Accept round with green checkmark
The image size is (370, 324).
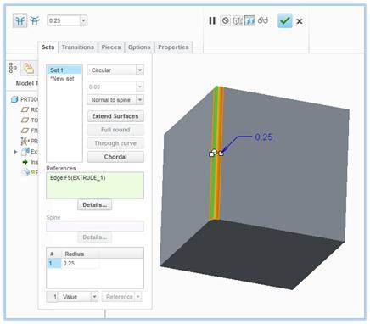click(x=285, y=20)
